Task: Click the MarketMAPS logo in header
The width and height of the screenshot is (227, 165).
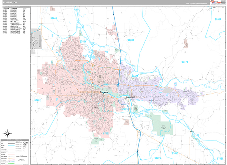Action: 218,2
